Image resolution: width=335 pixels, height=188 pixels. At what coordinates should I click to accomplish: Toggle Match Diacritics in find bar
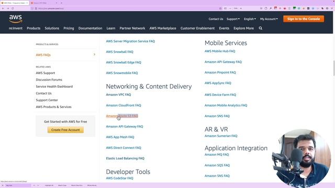point(77,185)
